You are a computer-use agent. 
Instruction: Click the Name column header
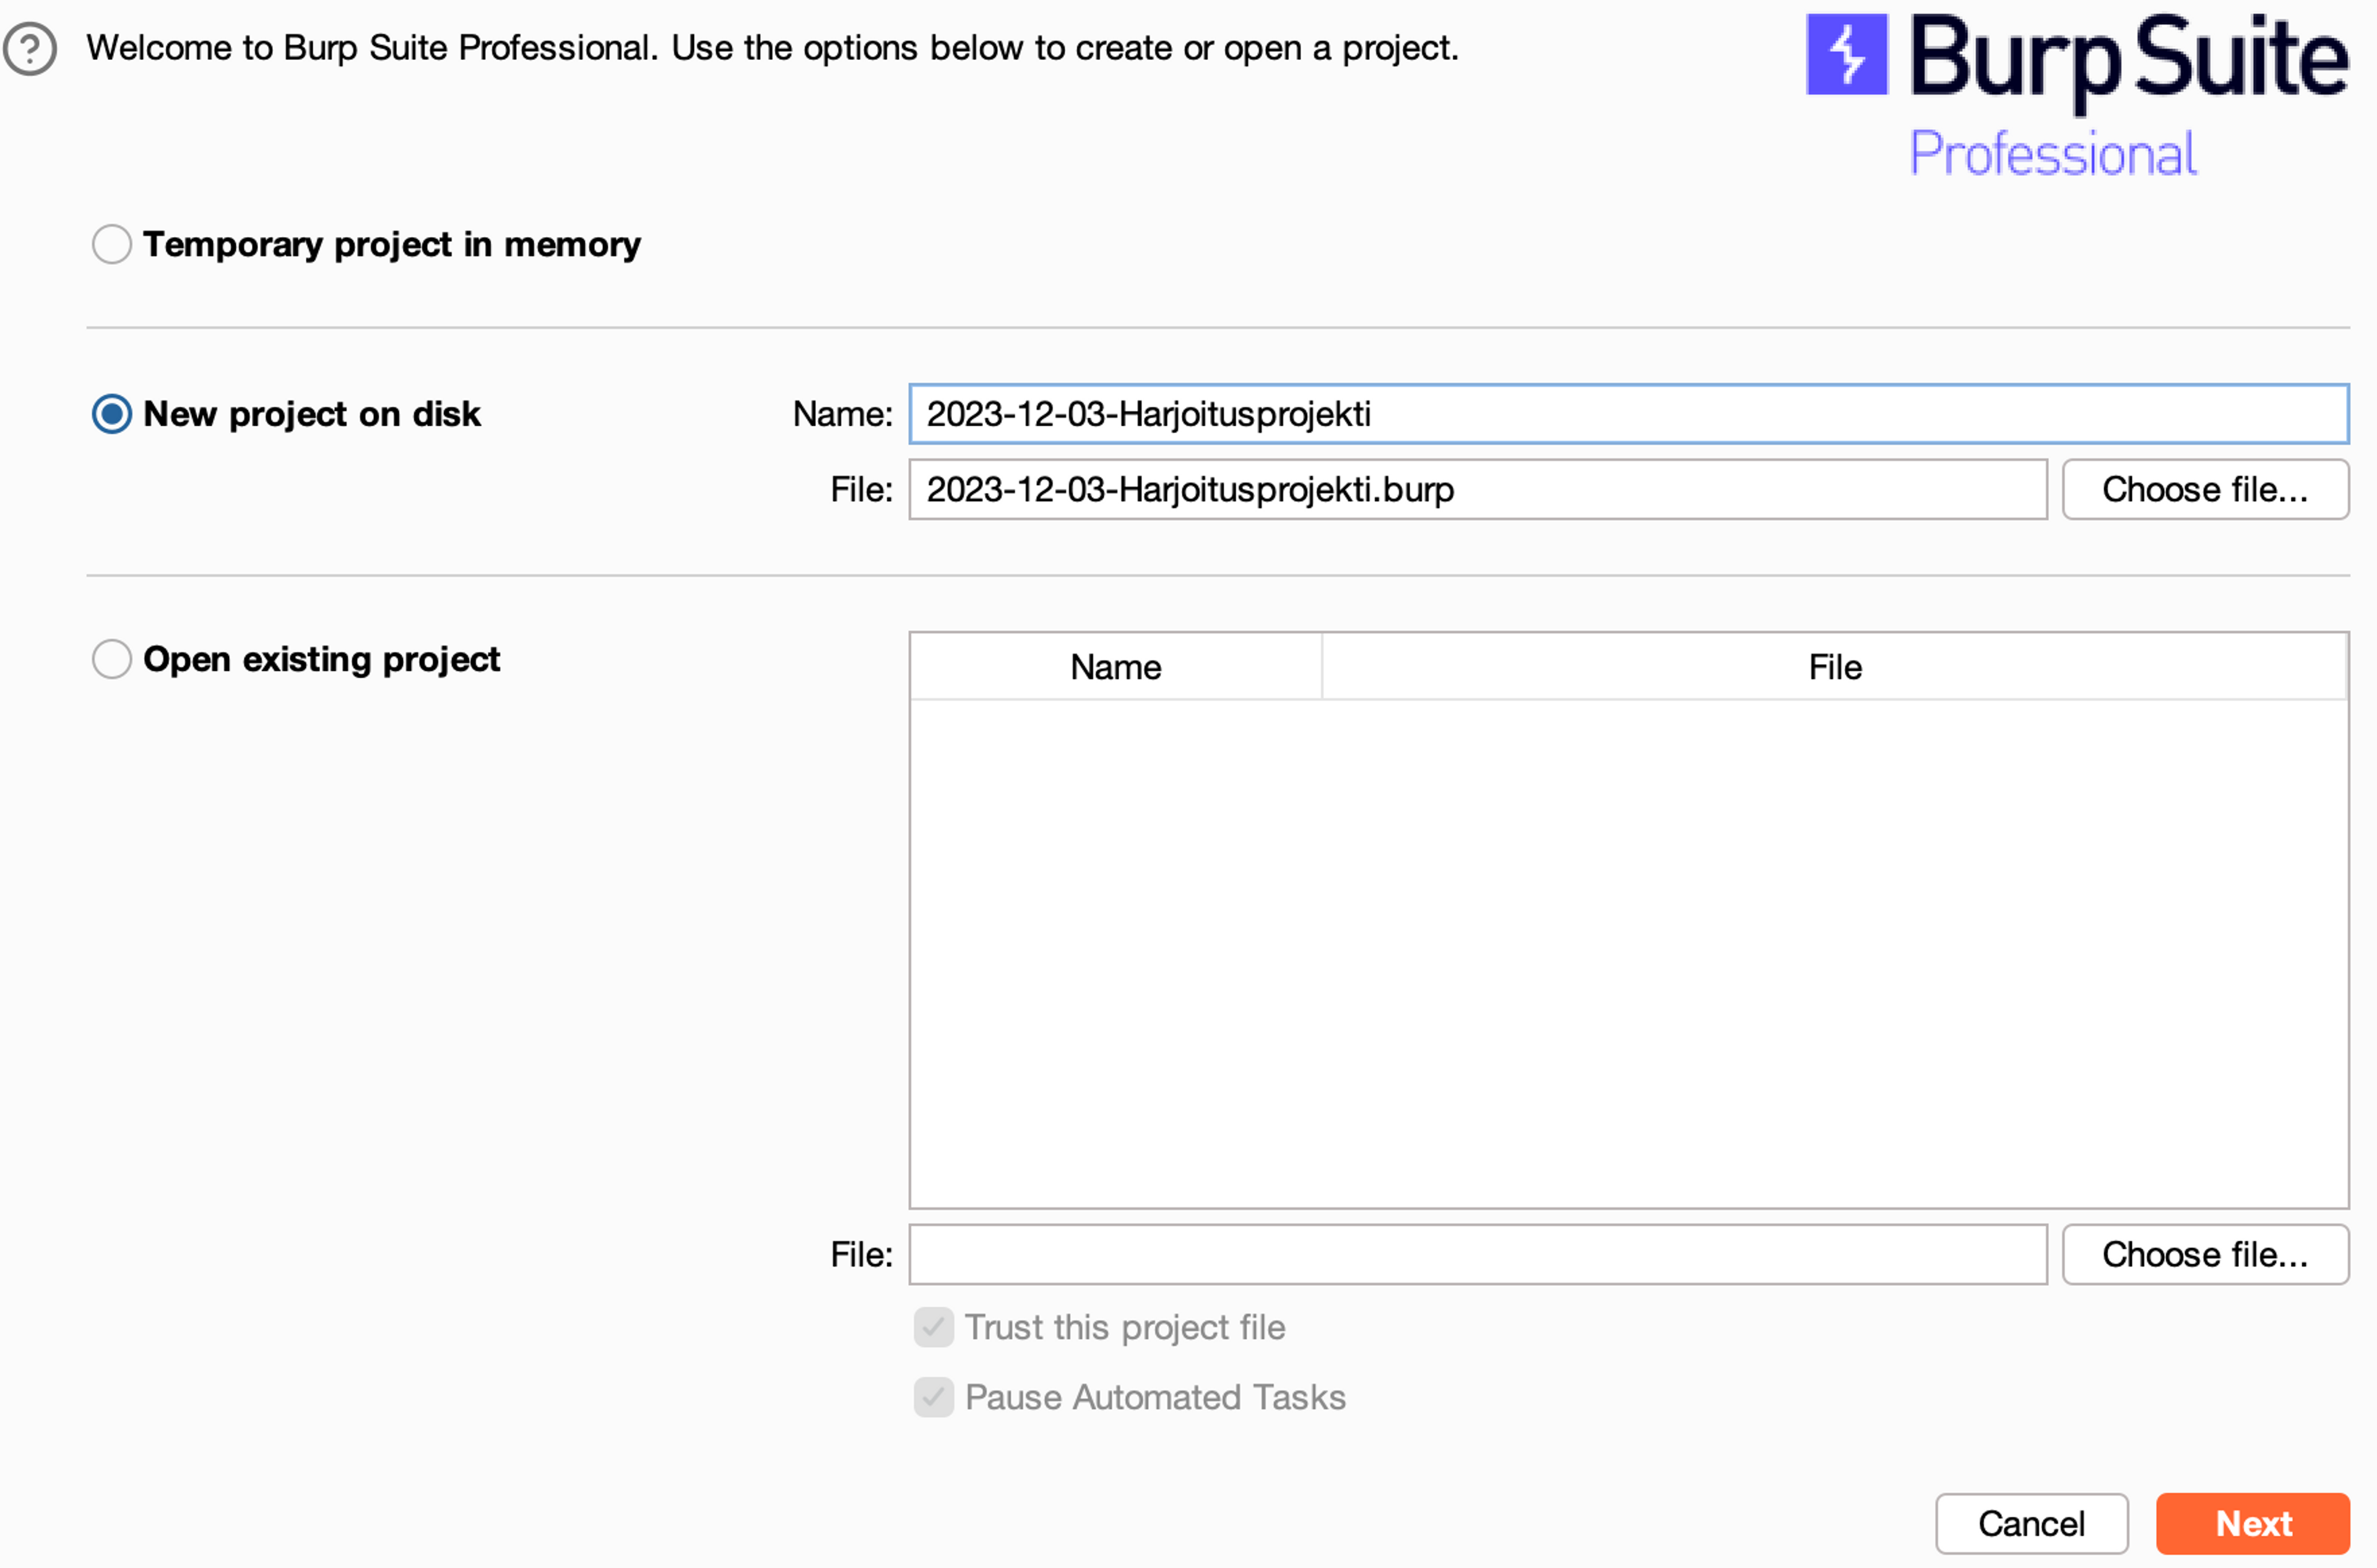[x=1115, y=667]
